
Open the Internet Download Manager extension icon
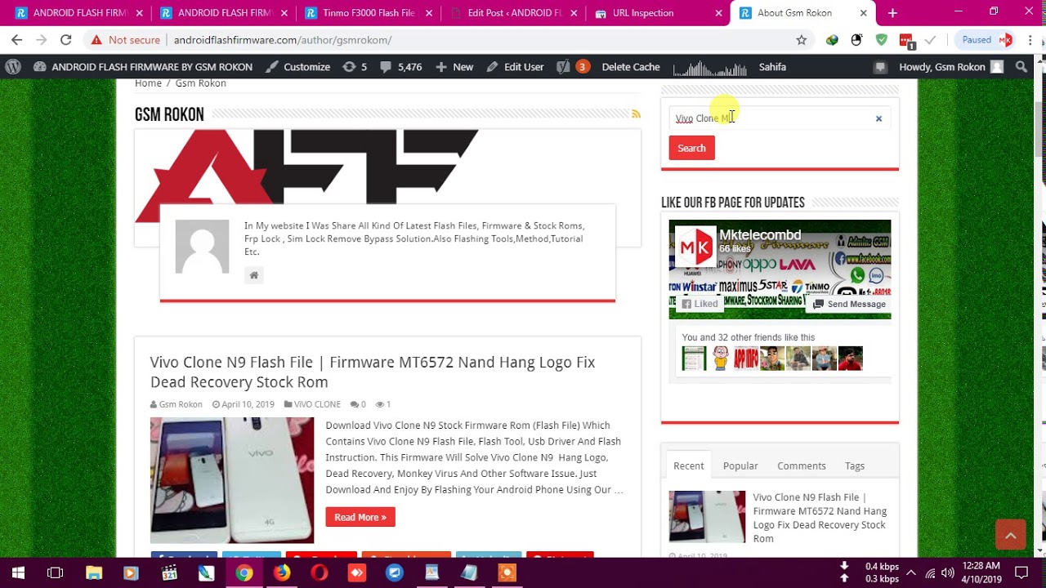coord(832,39)
